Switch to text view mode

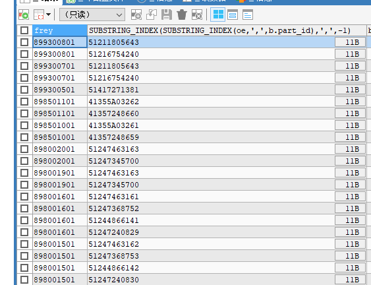(248, 15)
